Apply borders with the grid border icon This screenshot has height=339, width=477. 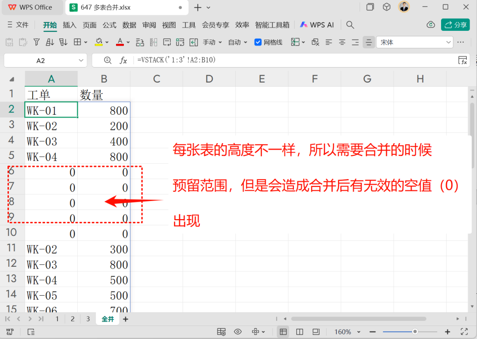[x=78, y=42]
